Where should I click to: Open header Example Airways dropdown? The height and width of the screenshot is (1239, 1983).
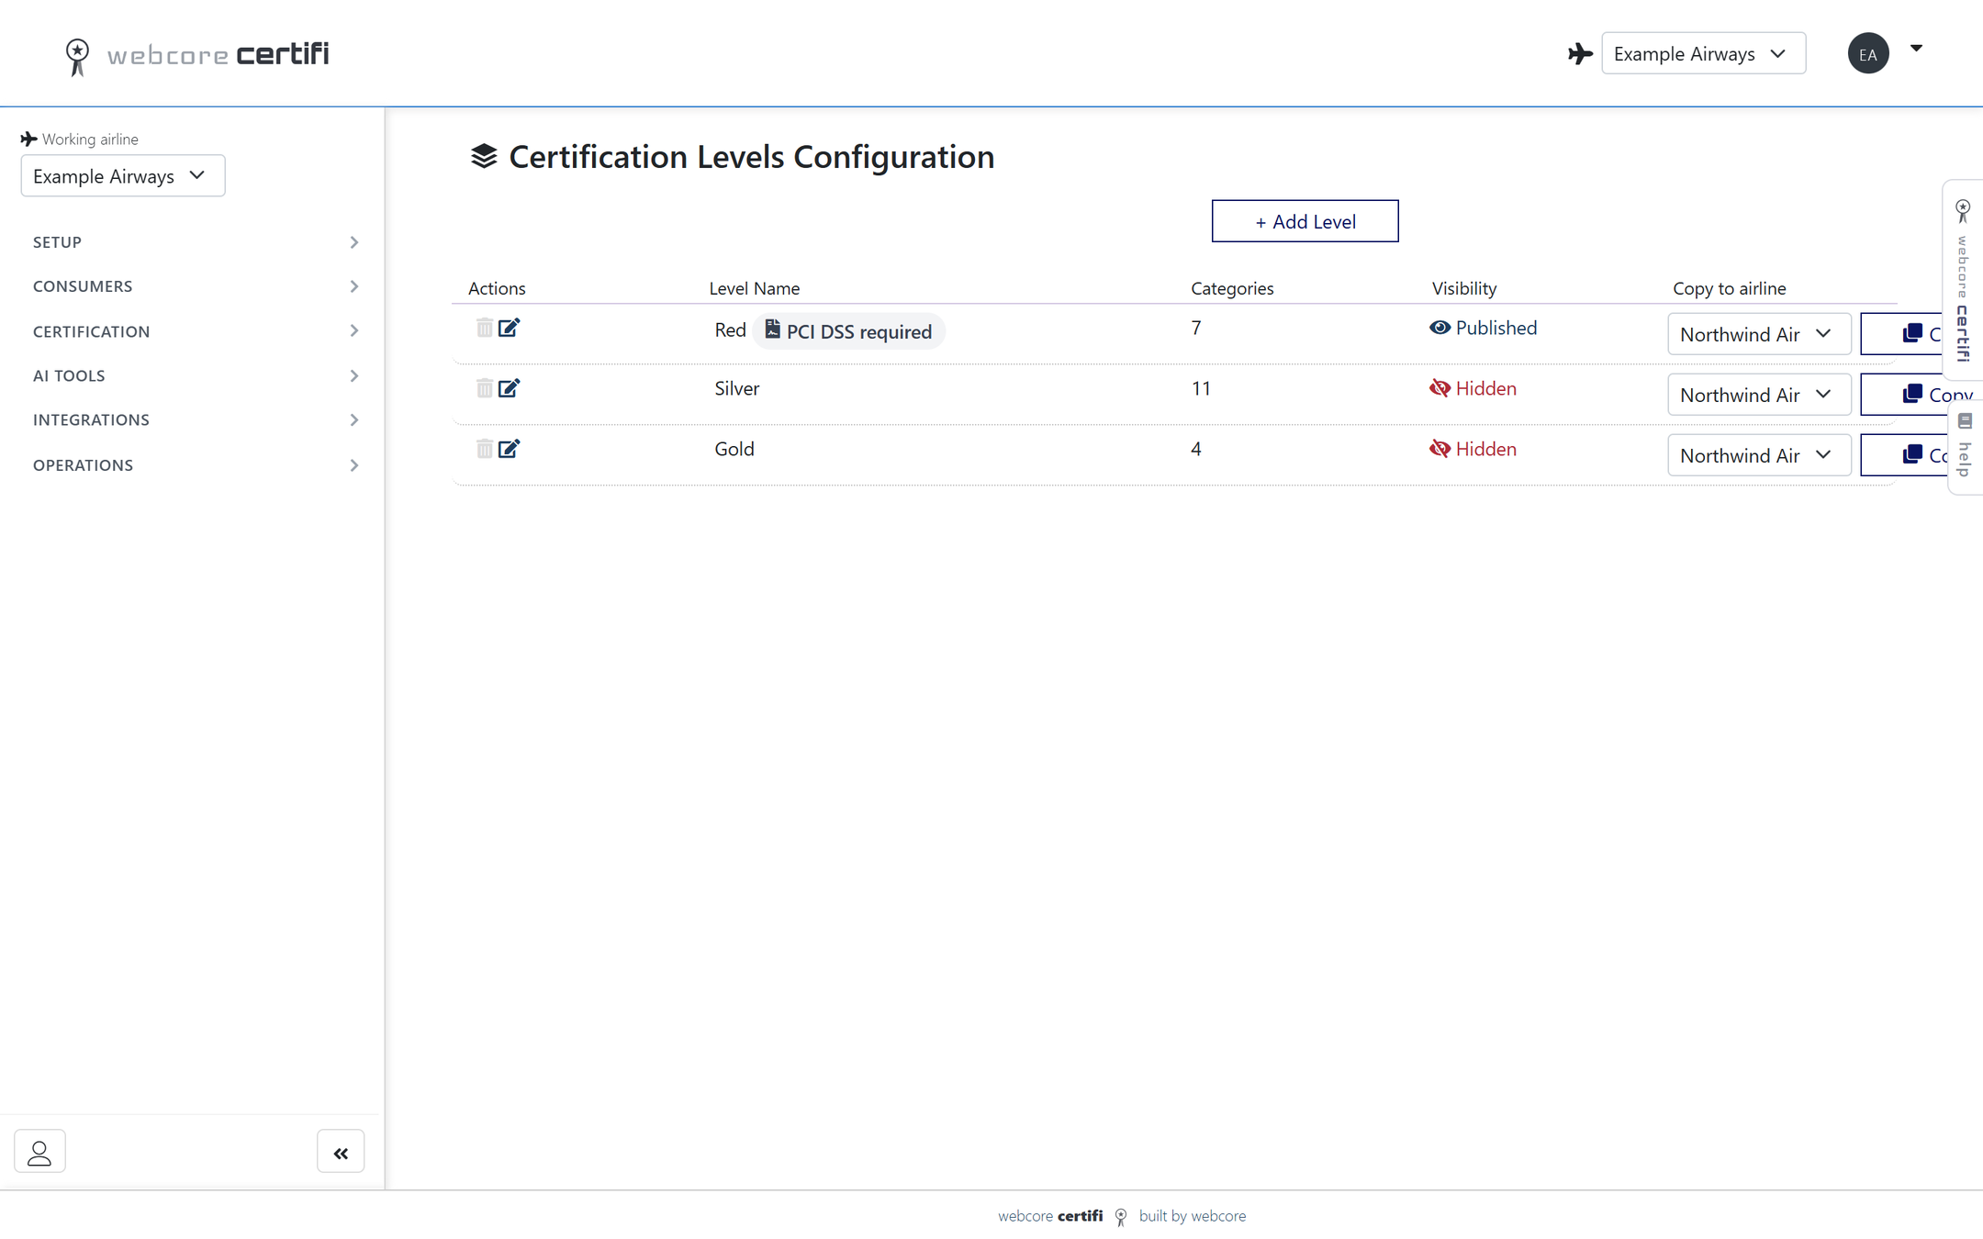[x=1703, y=53]
